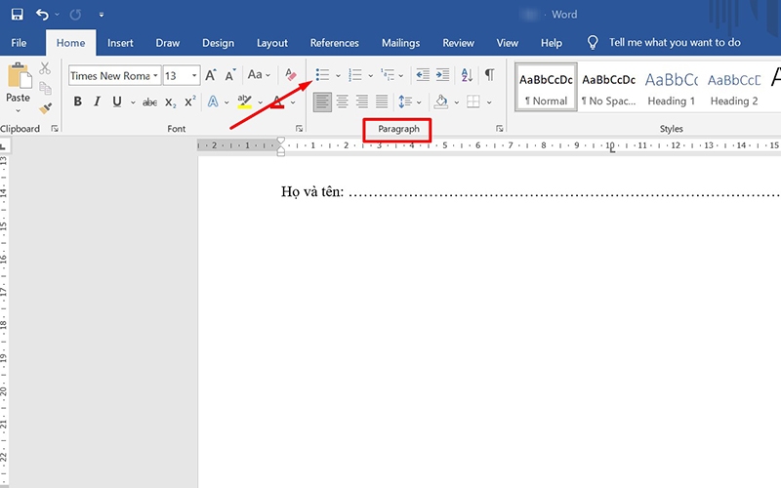This screenshot has width=781, height=488.
Task: Click the Redo icon in title bar
Action: [x=75, y=15]
